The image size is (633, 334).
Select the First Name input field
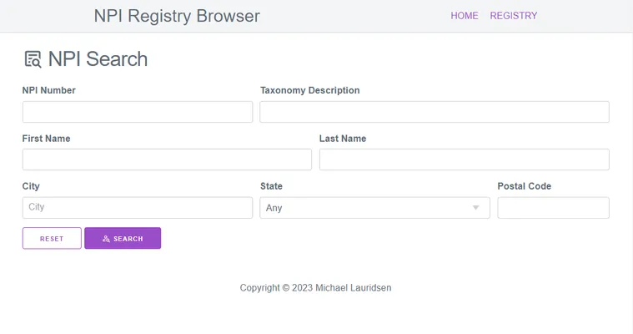tap(167, 159)
